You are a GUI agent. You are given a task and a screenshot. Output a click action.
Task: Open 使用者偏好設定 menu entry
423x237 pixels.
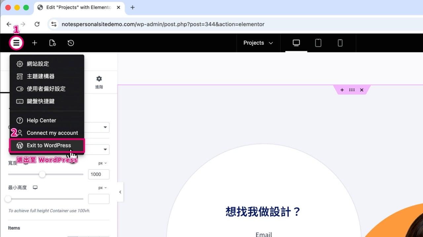pyautogui.click(x=47, y=89)
